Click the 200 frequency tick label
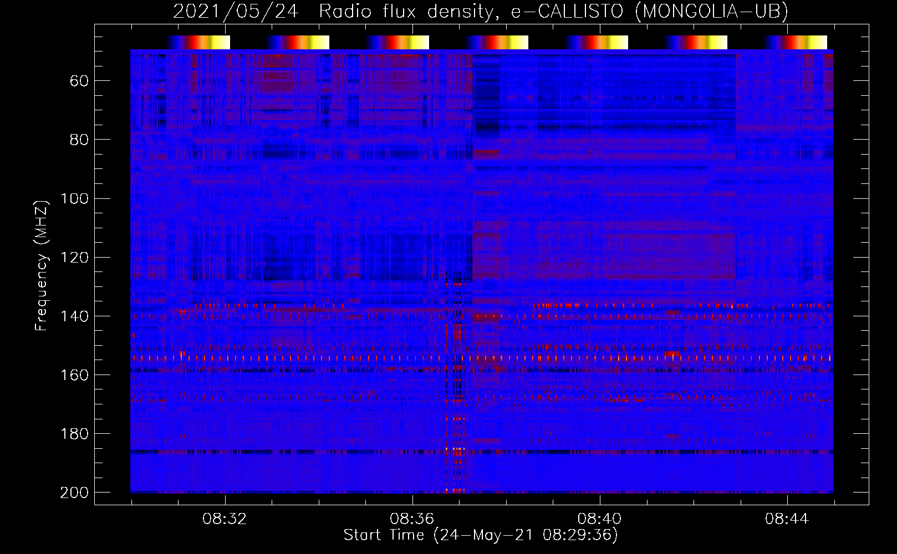Image resolution: width=897 pixels, height=554 pixels. point(74,493)
